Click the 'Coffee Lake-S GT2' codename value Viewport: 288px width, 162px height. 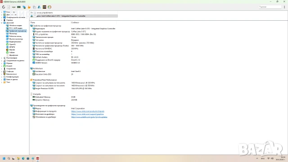click(x=78, y=31)
